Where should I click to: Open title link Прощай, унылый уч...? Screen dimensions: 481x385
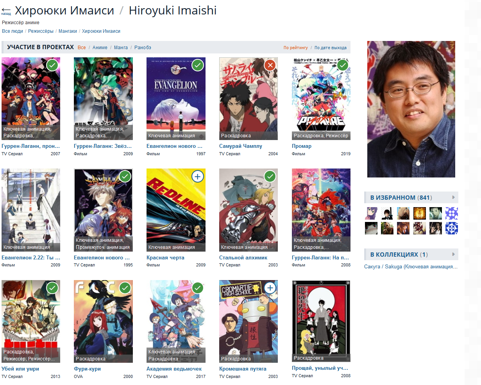pos(320,368)
